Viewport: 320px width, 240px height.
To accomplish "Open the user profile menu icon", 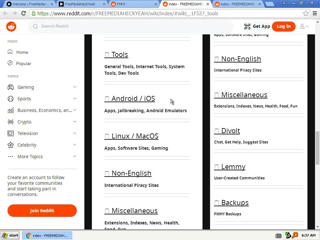I will point(304,26).
